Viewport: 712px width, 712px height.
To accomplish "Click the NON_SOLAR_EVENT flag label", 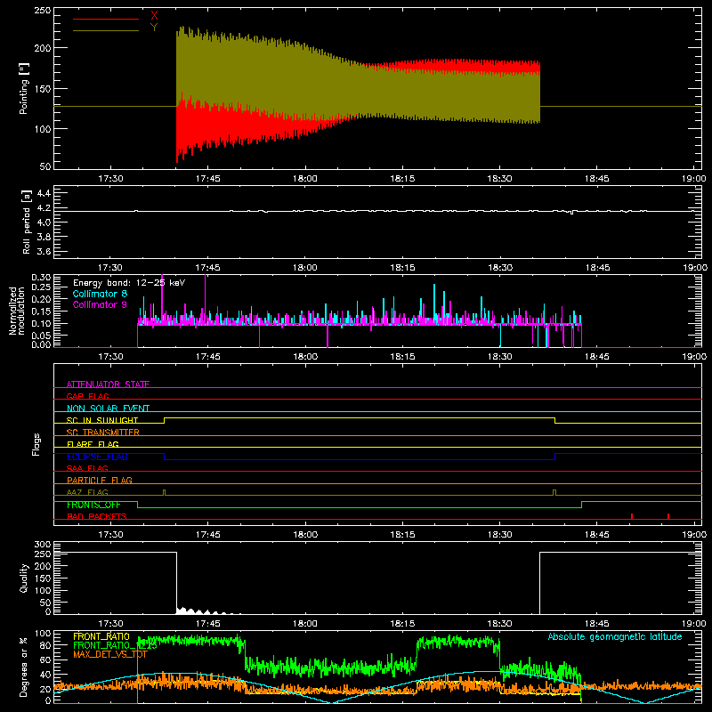I will [x=108, y=409].
